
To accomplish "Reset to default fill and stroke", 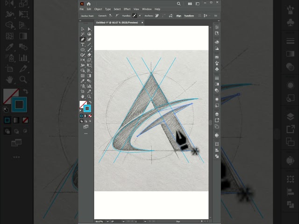I will click(x=81, y=111).
